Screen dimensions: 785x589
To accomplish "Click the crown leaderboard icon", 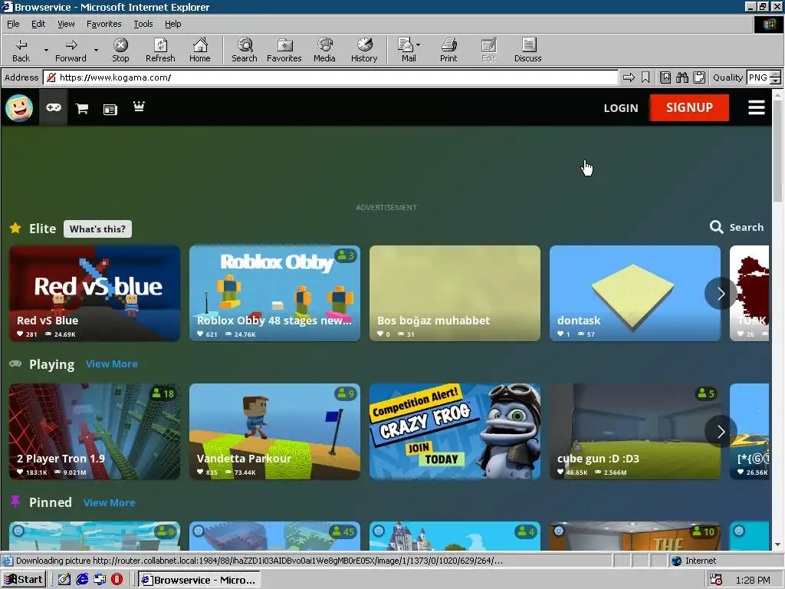I will click(x=139, y=106).
